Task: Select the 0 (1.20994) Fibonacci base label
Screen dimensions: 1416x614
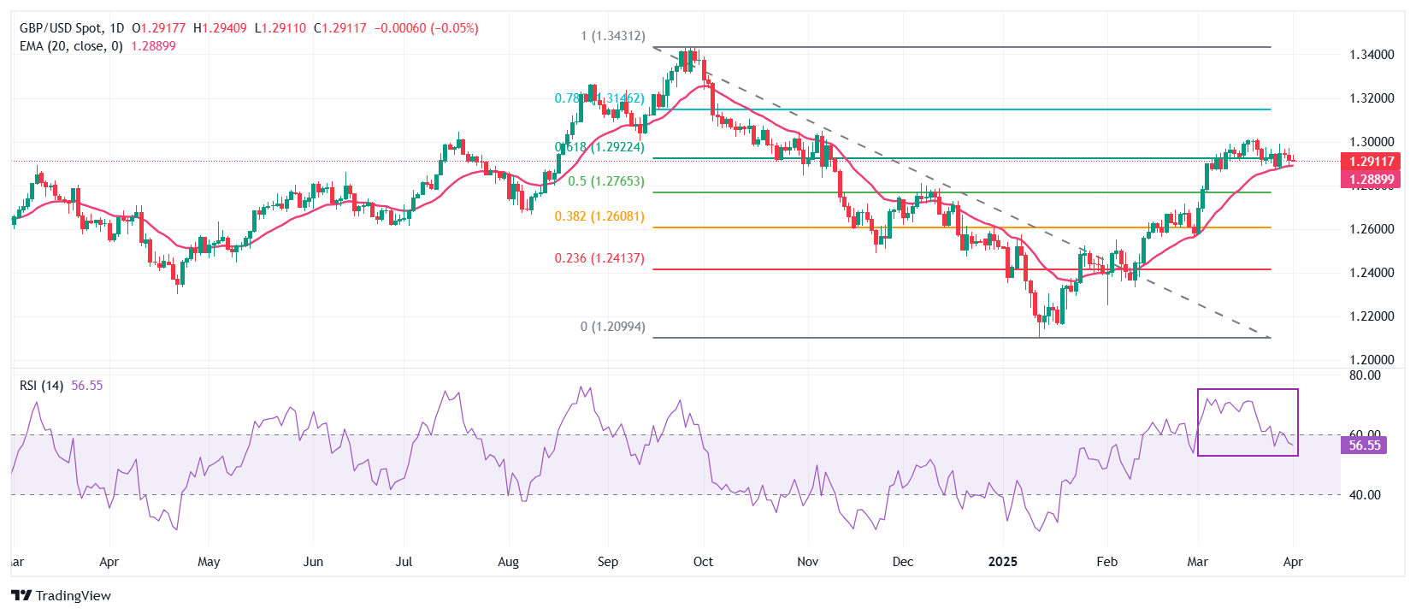Action: point(613,327)
